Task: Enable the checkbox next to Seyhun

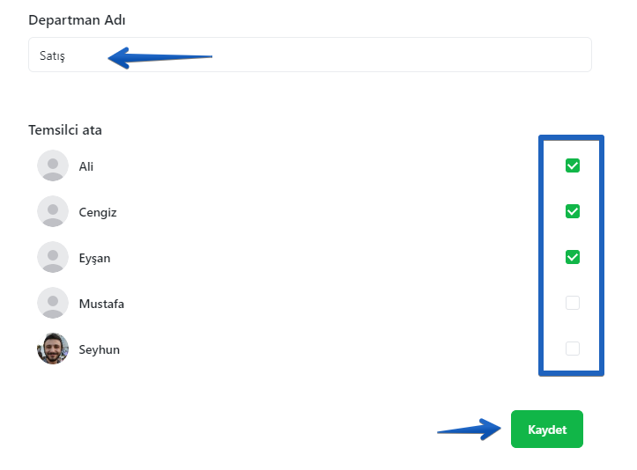Action: (573, 349)
